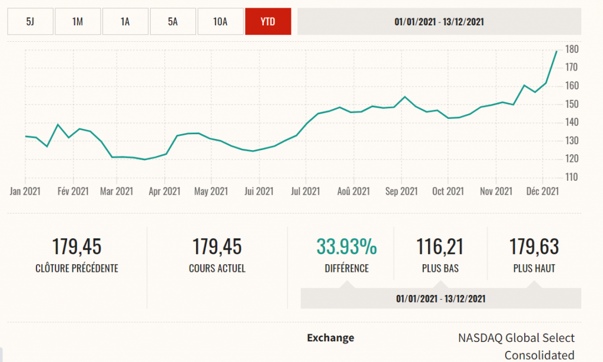Click the 110 value on price axis
This screenshot has height=362, width=603.
click(x=572, y=177)
